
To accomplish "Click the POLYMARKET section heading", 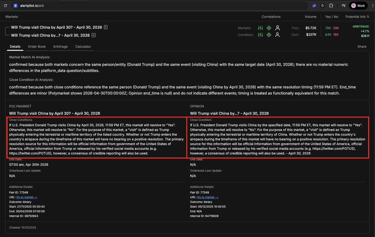I will (x=20, y=106).
